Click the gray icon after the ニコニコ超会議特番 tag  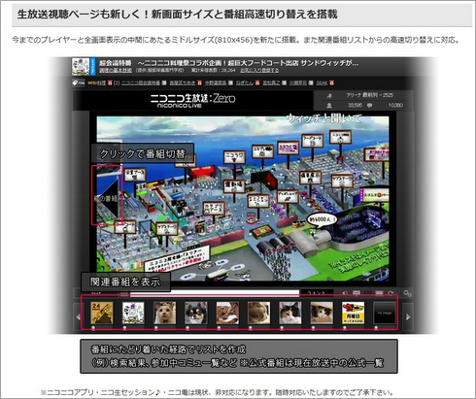[164, 83]
